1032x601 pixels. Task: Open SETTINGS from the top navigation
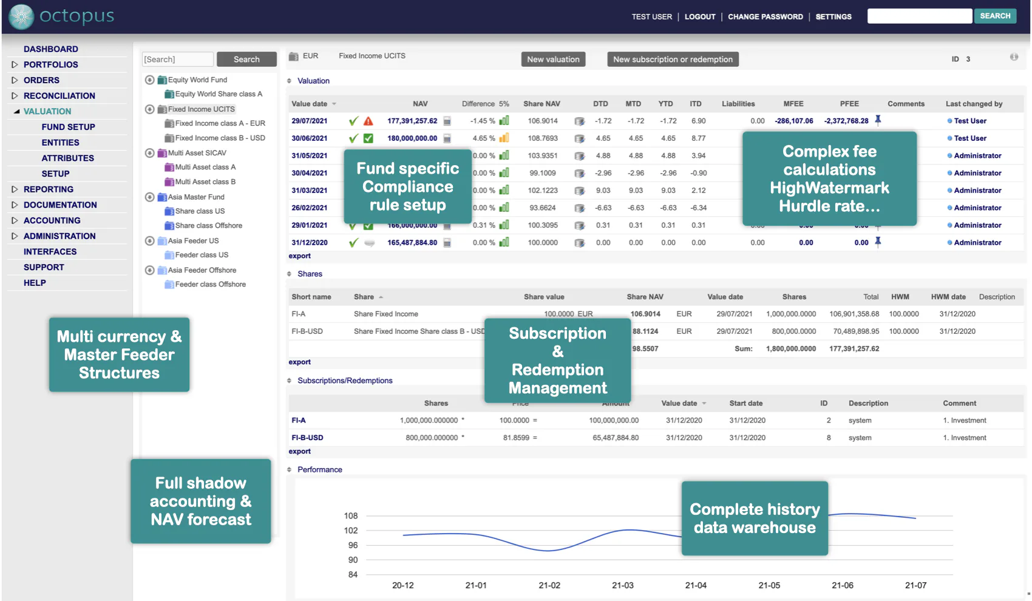coord(833,16)
